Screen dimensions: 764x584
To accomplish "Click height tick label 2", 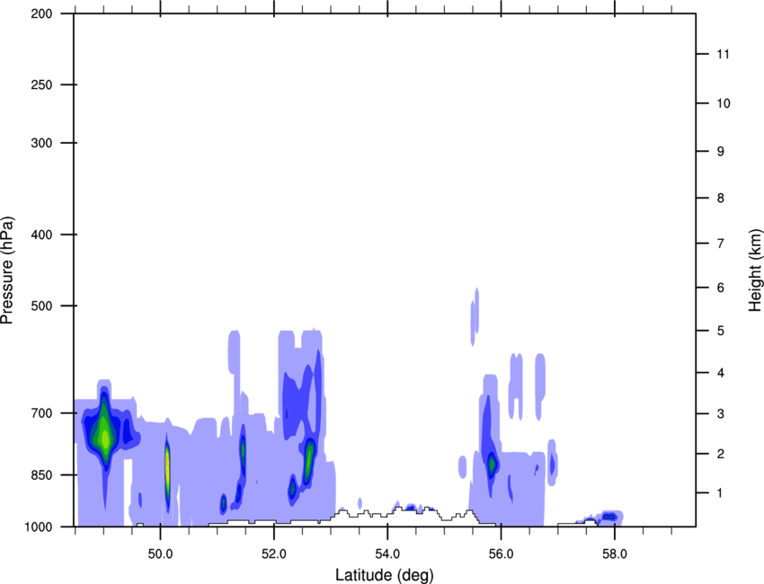I will [721, 454].
